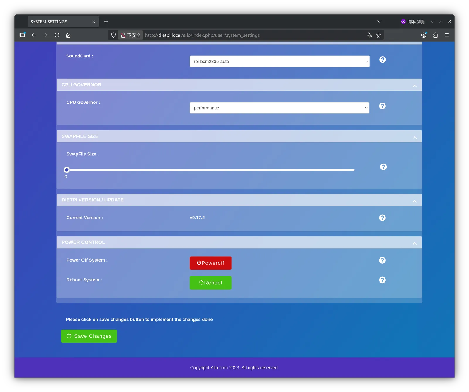Collapse the POWER CONTROL section
469x392 pixels.
pyautogui.click(x=414, y=244)
